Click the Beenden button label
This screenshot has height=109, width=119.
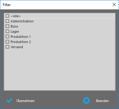click(x=102, y=101)
